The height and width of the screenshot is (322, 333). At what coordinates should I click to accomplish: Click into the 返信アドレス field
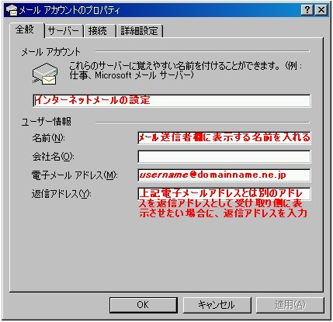pyautogui.click(x=224, y=194)
